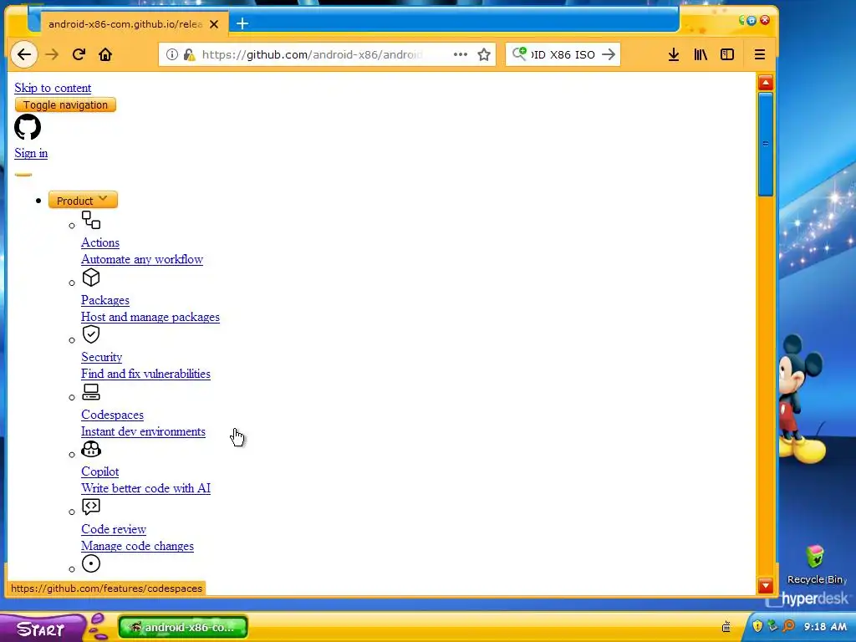Screen dimensions: 856x642
Task: Open Write better code with AI link
Action: coord(145,488)
